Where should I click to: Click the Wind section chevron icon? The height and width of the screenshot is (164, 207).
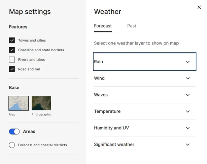coord(188,78)
